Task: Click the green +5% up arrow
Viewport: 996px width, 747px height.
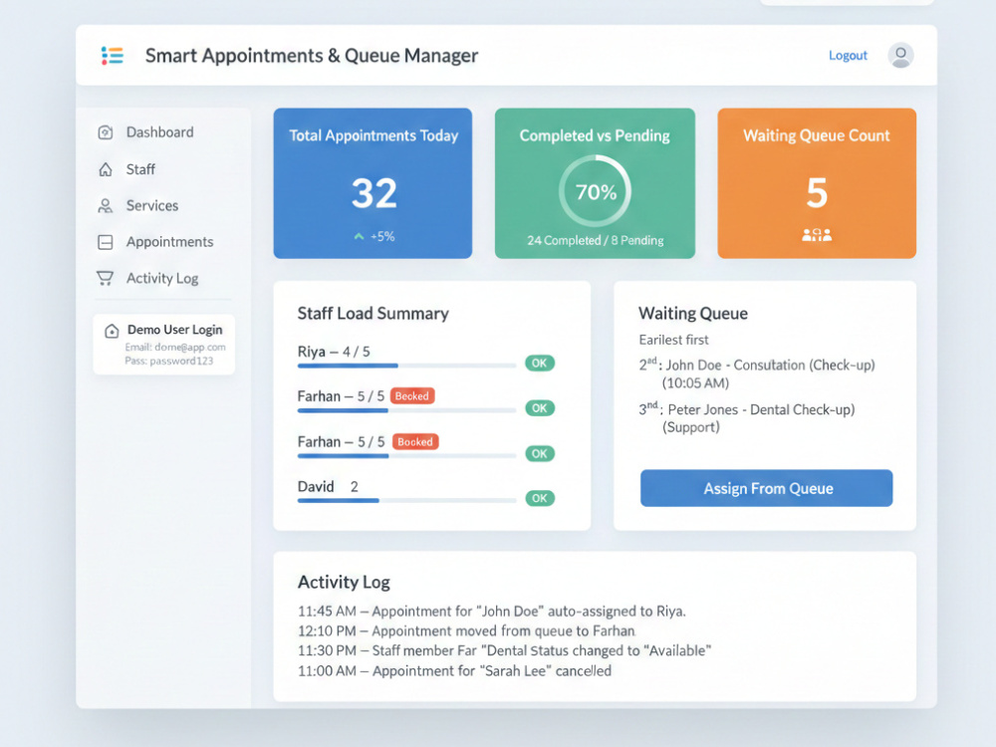Action: point(359,236)
